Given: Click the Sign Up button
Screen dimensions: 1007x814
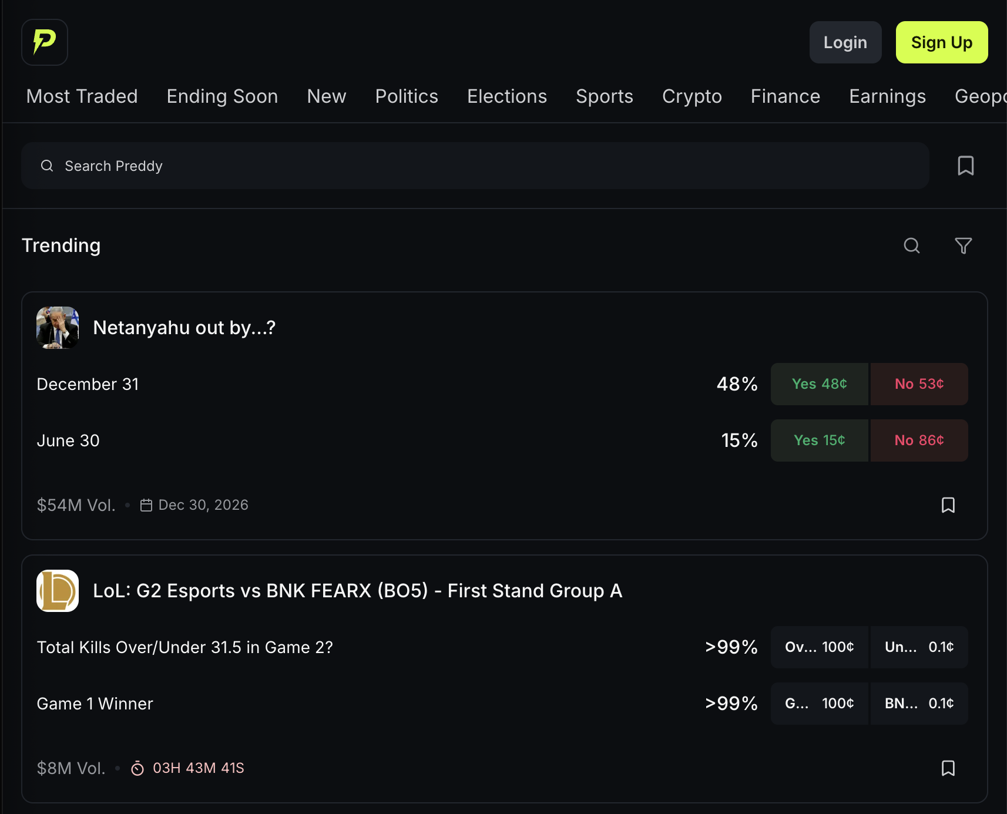Looking at the screenshot, I should click(x=941, y=42).
